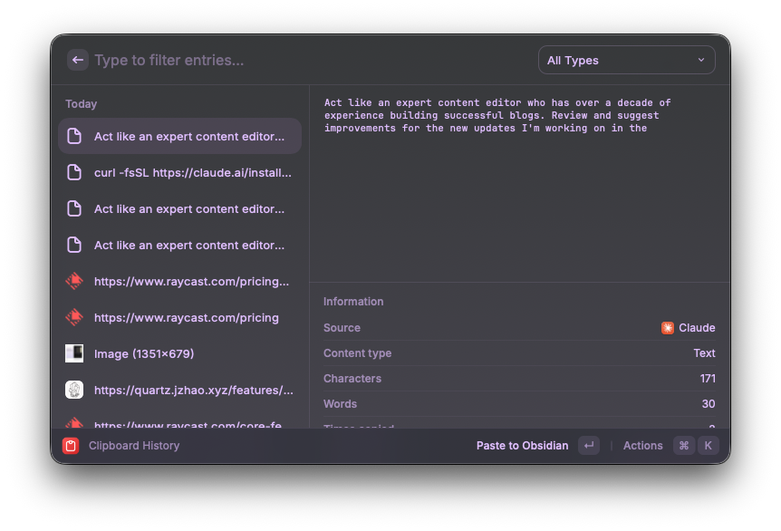
Task: Click the Enter key icon beside Paste to Obsidian
Action: [589, 446]
